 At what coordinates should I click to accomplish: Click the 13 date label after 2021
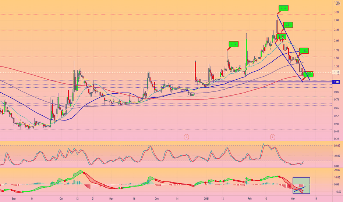click(222, 199)
